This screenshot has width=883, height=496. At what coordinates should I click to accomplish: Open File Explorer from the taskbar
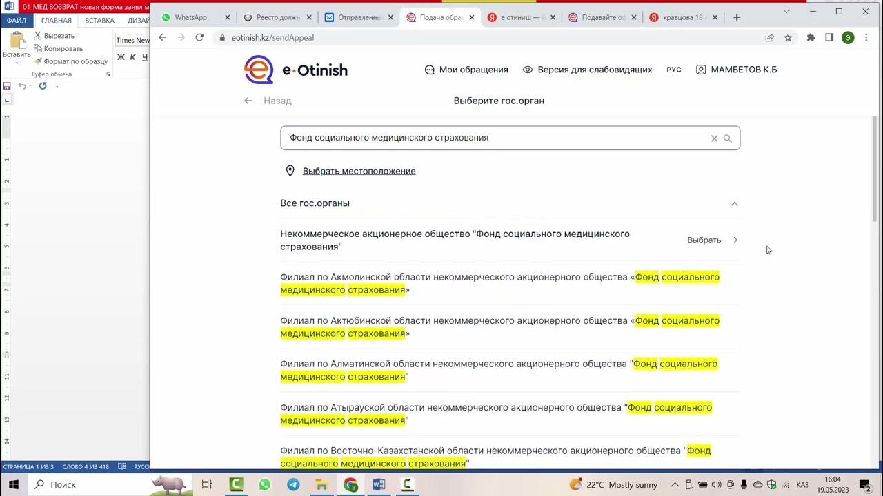[321, 484]
